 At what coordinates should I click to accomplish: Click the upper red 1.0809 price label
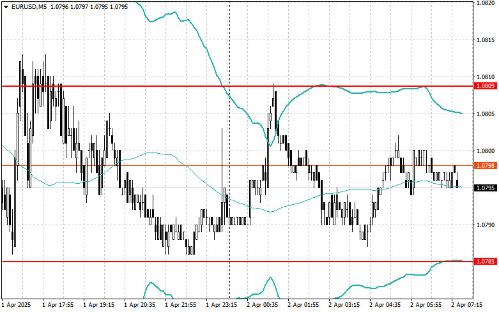[x=486, y=85]
